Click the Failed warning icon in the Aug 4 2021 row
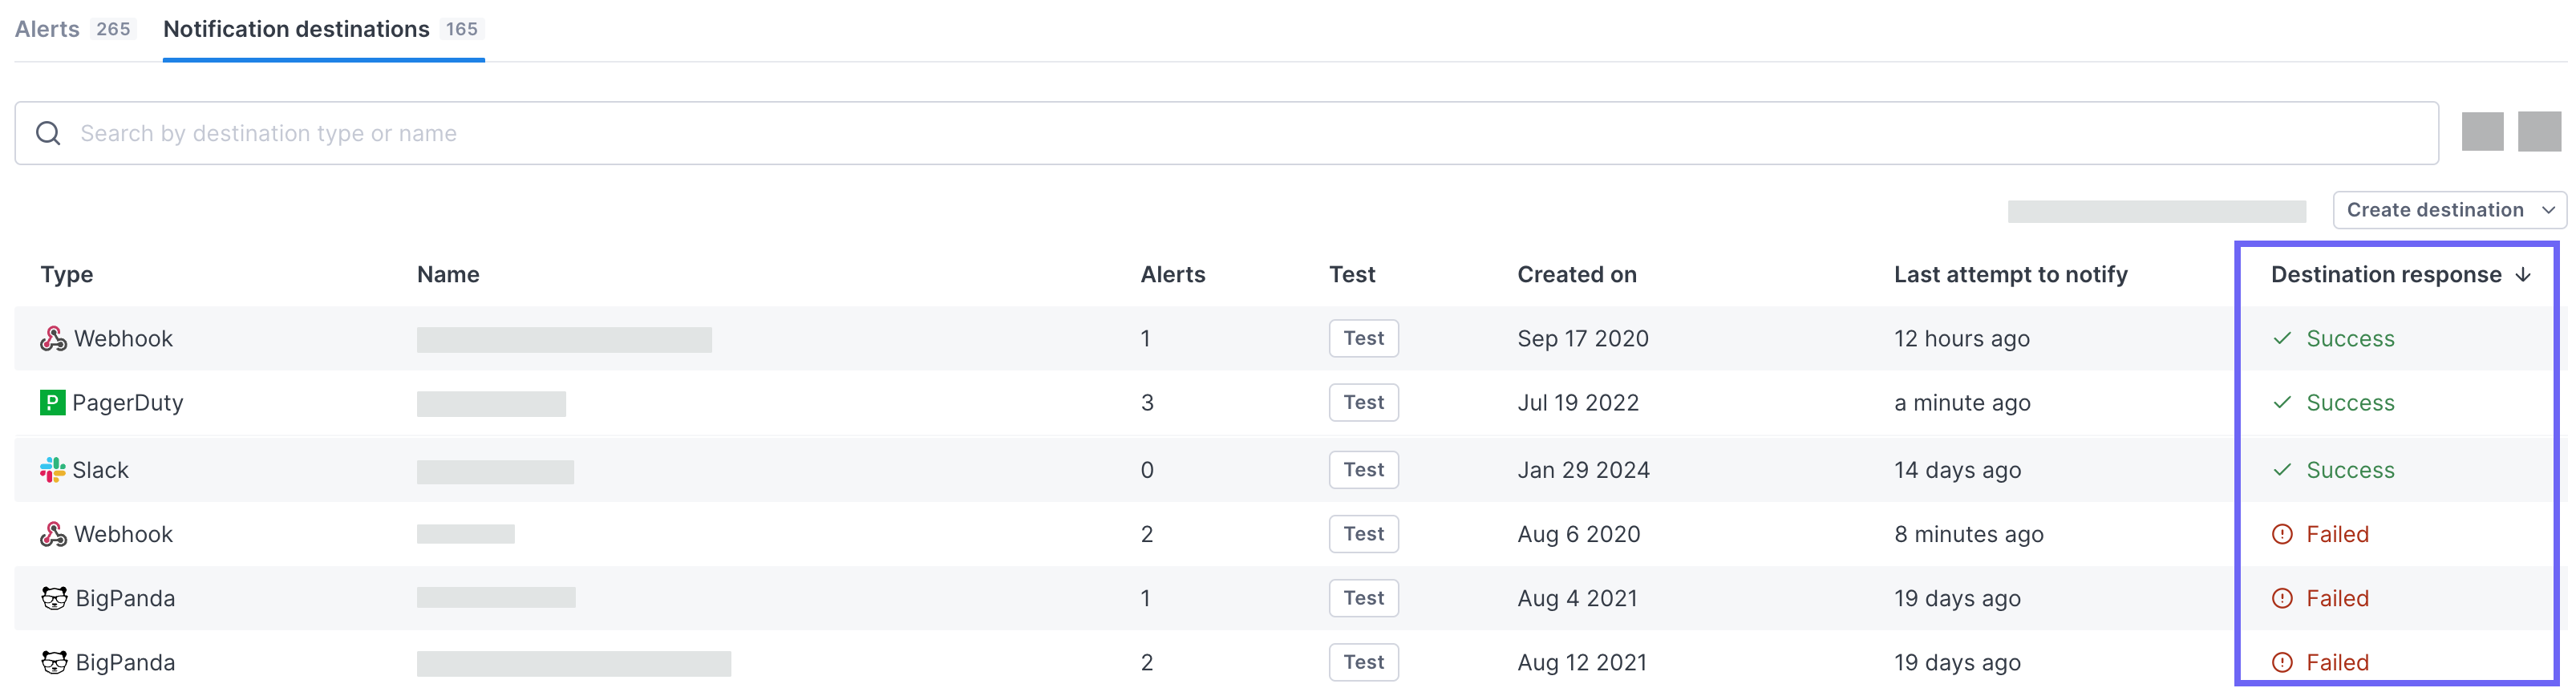The width and height of the screenshot is (2576, 688). tap(2282, 598)
